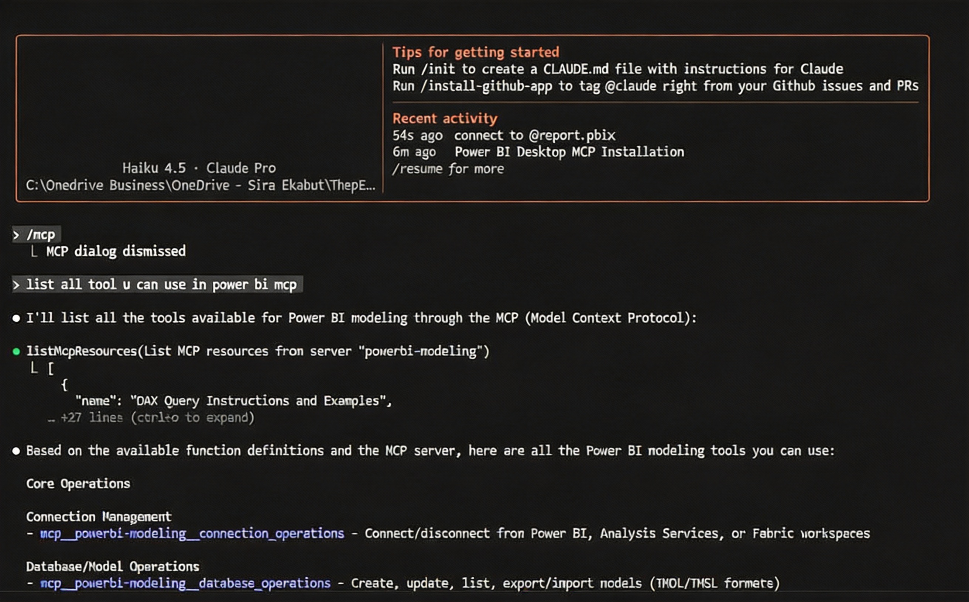Screen dimensions: 969x602
Task: Click the prompt arrow before "list all tool"
Action: (x=16, y=285)
